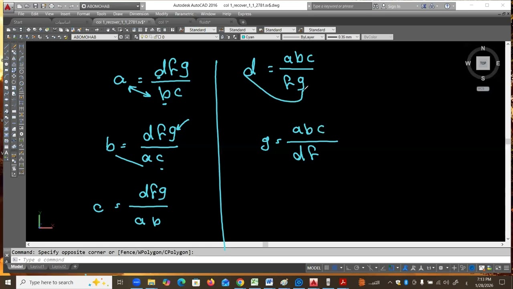The image size is (513, 289).
Task: Open the Modify menu
Action: tap(162, 14)
